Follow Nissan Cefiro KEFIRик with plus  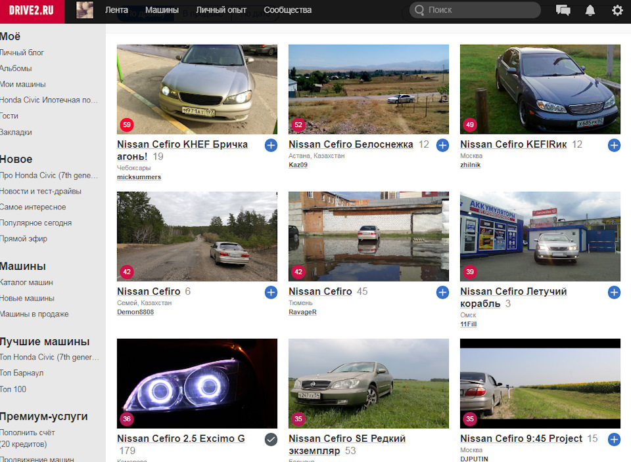click(x=614, y=146)
